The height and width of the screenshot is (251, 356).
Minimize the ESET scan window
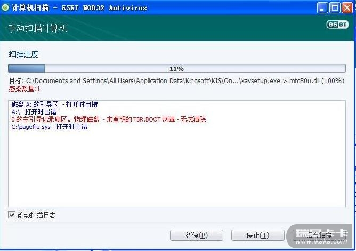322,8
